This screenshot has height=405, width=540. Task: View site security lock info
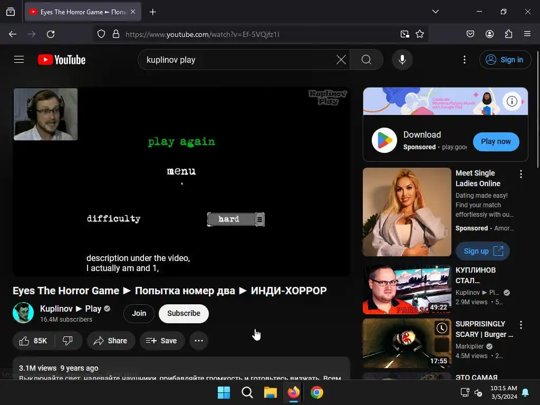tap(116, 34)
